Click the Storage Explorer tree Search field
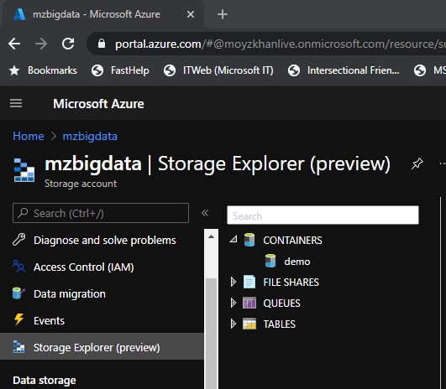The height and width of the screenshot is (389, 446). (323, 215)
